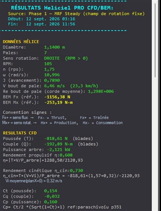Click the DONNÉES HÉLICE section heading
161x211 pixels.
click(x=21, y=42)
